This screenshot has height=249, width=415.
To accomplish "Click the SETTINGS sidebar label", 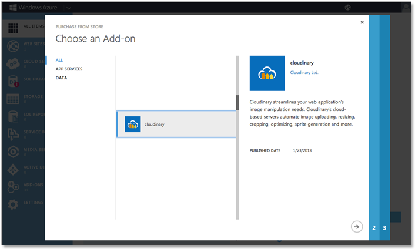I will 34,203.
